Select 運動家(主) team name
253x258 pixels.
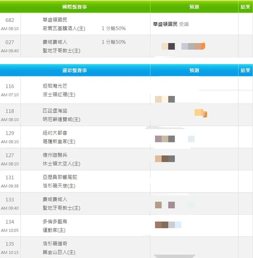pos(54,230)
